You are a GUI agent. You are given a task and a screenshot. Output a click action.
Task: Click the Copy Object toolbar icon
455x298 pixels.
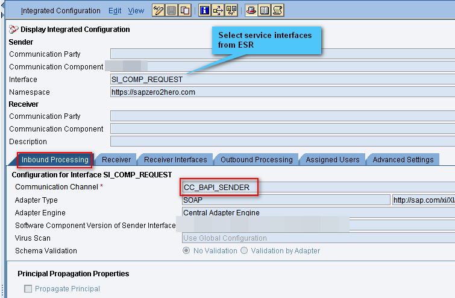point(185,10)
